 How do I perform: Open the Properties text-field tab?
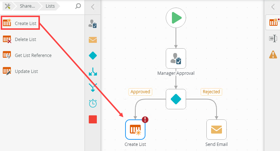click(273, 38)
